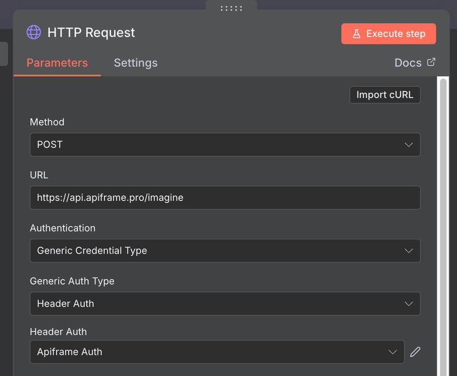
Task: Click the HTTP Request globe icon
Action: (34, 33)
